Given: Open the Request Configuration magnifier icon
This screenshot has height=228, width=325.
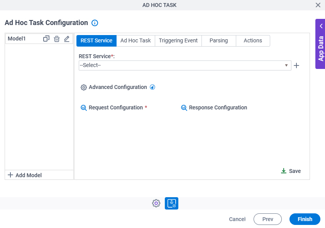Looking at the screenshot, I should [83, 108].
